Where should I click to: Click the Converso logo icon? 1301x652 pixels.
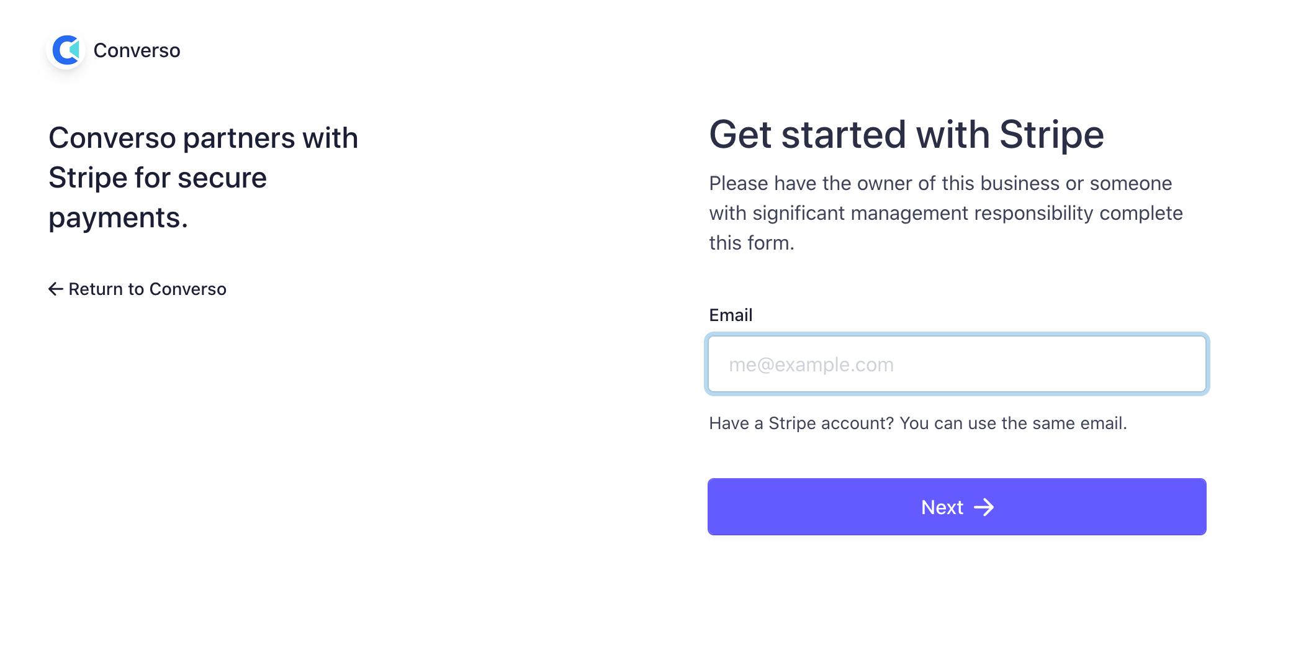coord(66,50)
